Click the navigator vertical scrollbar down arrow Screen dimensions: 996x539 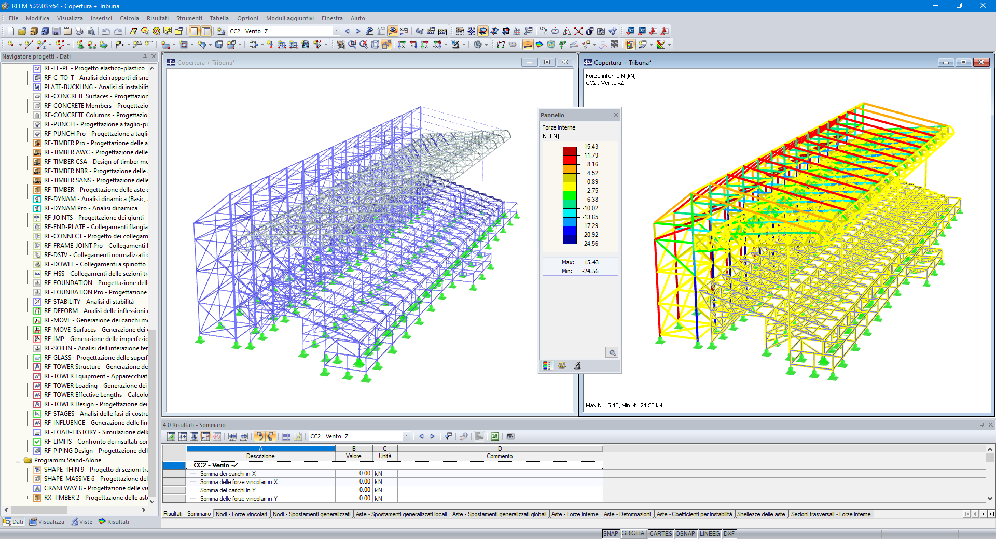click(x=152, y=501)
